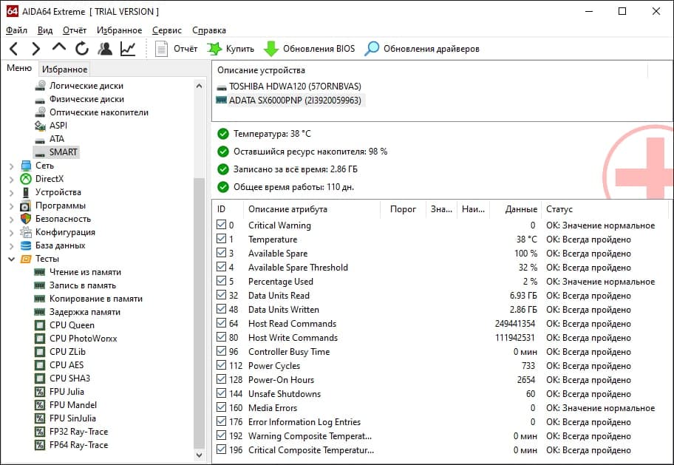
Task: Refresh the page using the circular arrow icon
Action: coord(82,49)
